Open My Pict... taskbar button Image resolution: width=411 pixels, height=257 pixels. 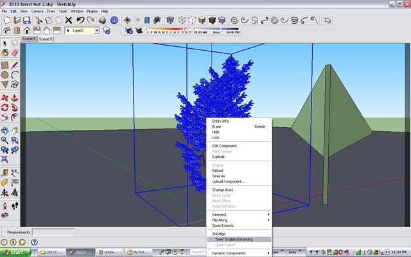[x=137, y=253]
